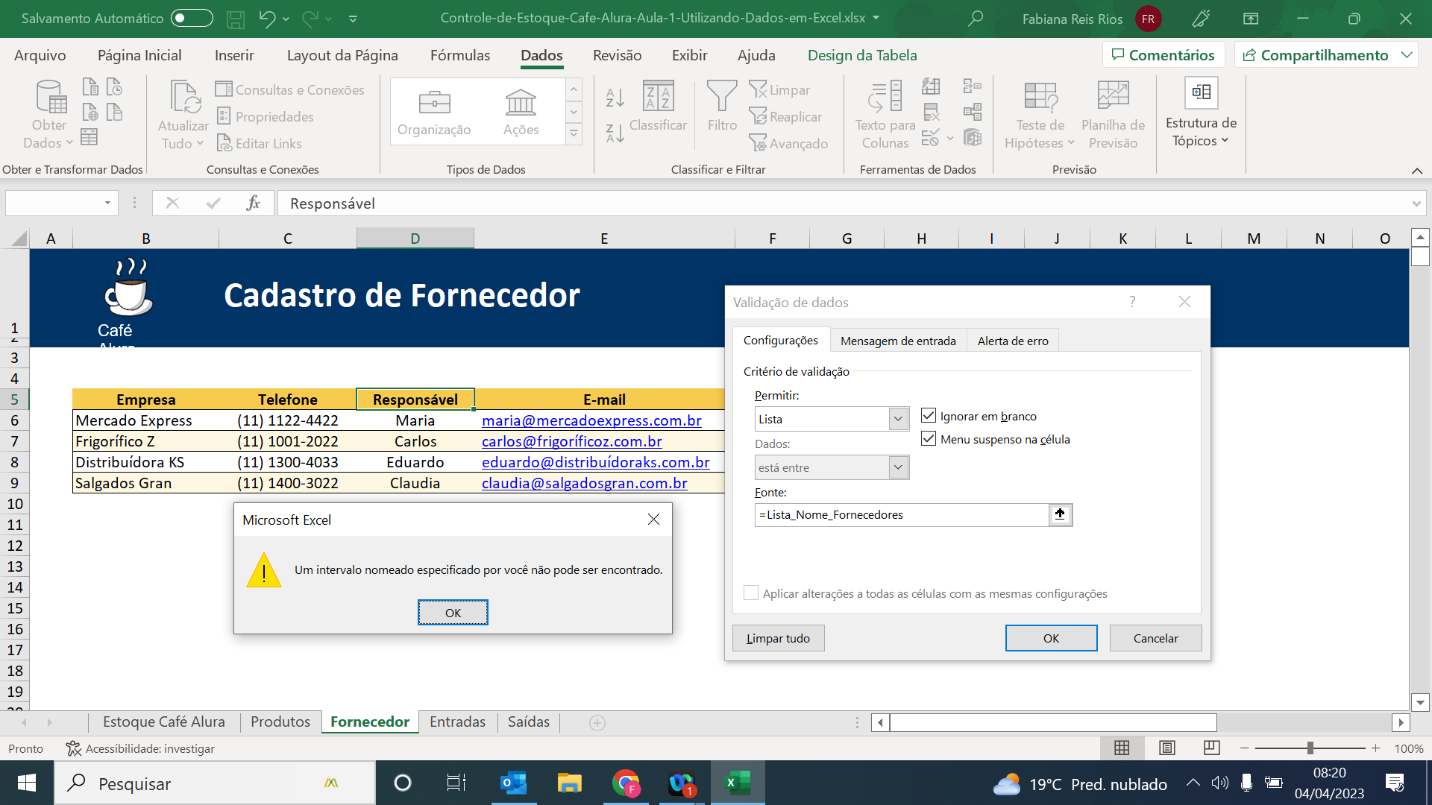The height and width of the screenshot is (805, 1432).
Task: Open Chrome from the taskbar
Action: click(626, 783)
